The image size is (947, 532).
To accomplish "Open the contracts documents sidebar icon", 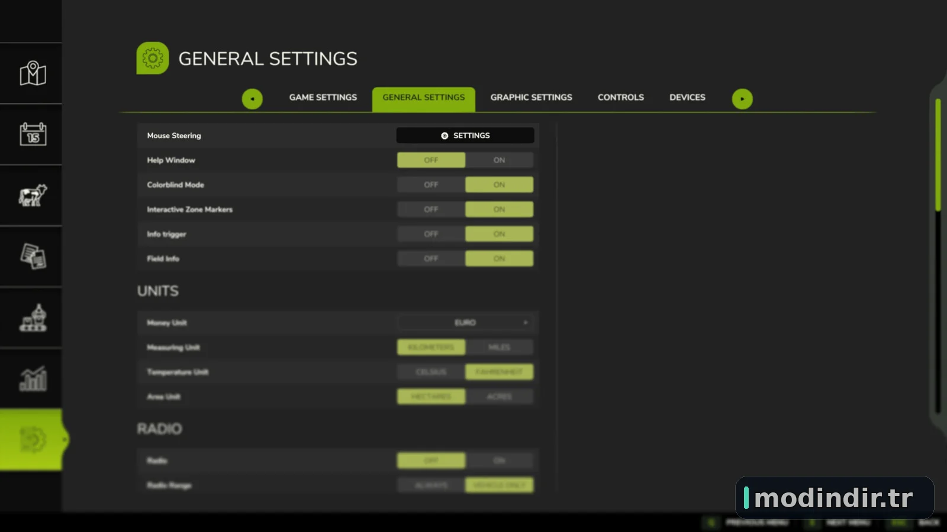I will 33,257.
